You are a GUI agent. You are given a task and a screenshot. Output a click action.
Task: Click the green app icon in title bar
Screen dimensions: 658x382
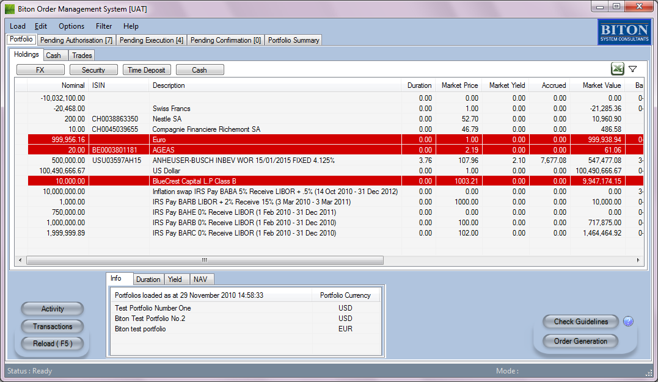point(10,9)
